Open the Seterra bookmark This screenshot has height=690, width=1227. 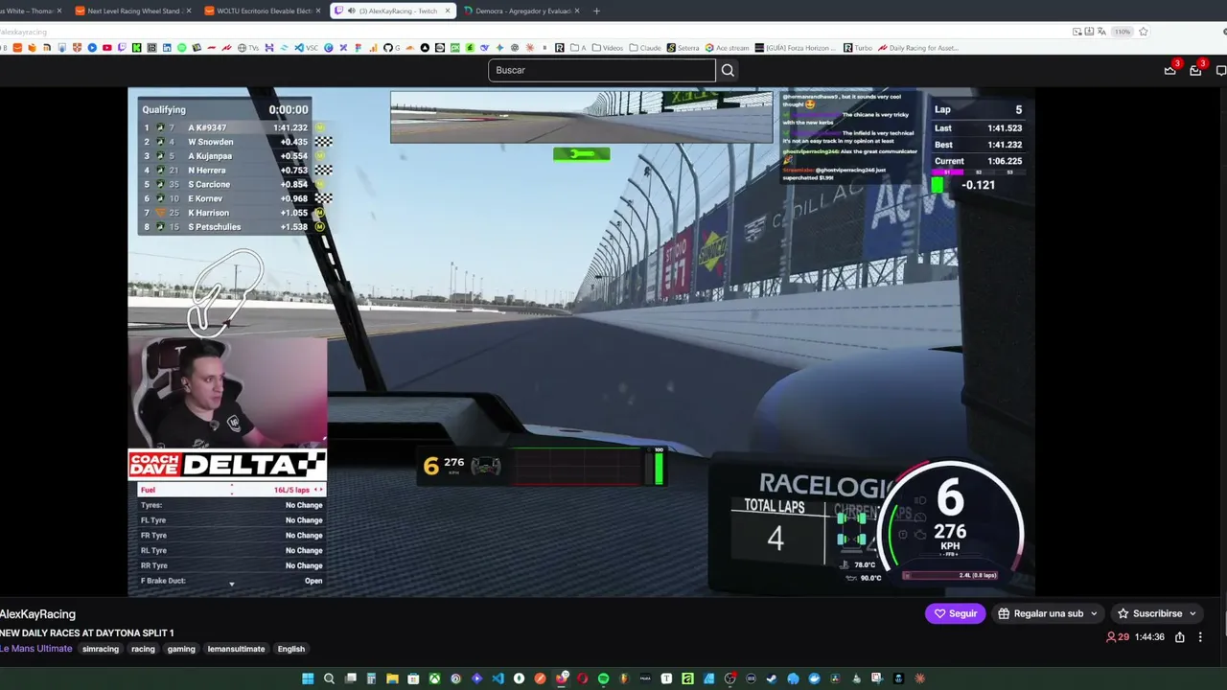click(683, 48)
